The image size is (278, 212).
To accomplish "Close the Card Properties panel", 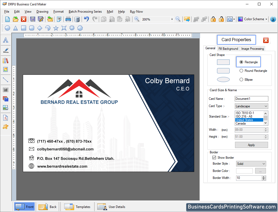I will [x=266, y=40].
